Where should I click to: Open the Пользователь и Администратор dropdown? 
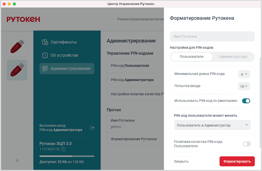pos(212,125)
